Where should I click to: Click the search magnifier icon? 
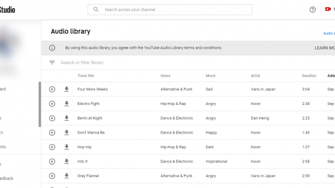point(96,9)
